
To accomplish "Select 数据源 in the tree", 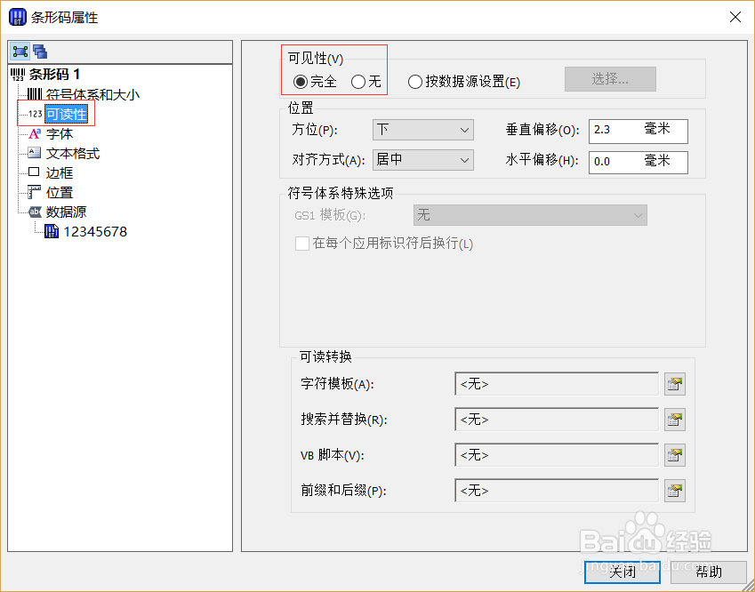I will point(66,212).
